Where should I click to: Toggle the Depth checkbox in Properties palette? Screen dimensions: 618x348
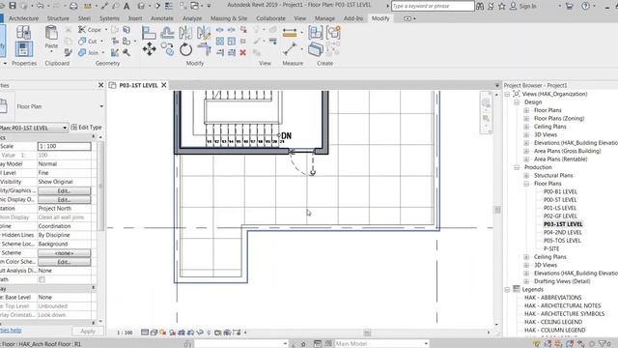coord(42,279)
